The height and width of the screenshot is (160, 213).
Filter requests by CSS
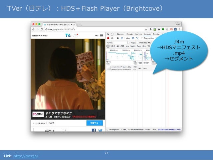point(122,46)
